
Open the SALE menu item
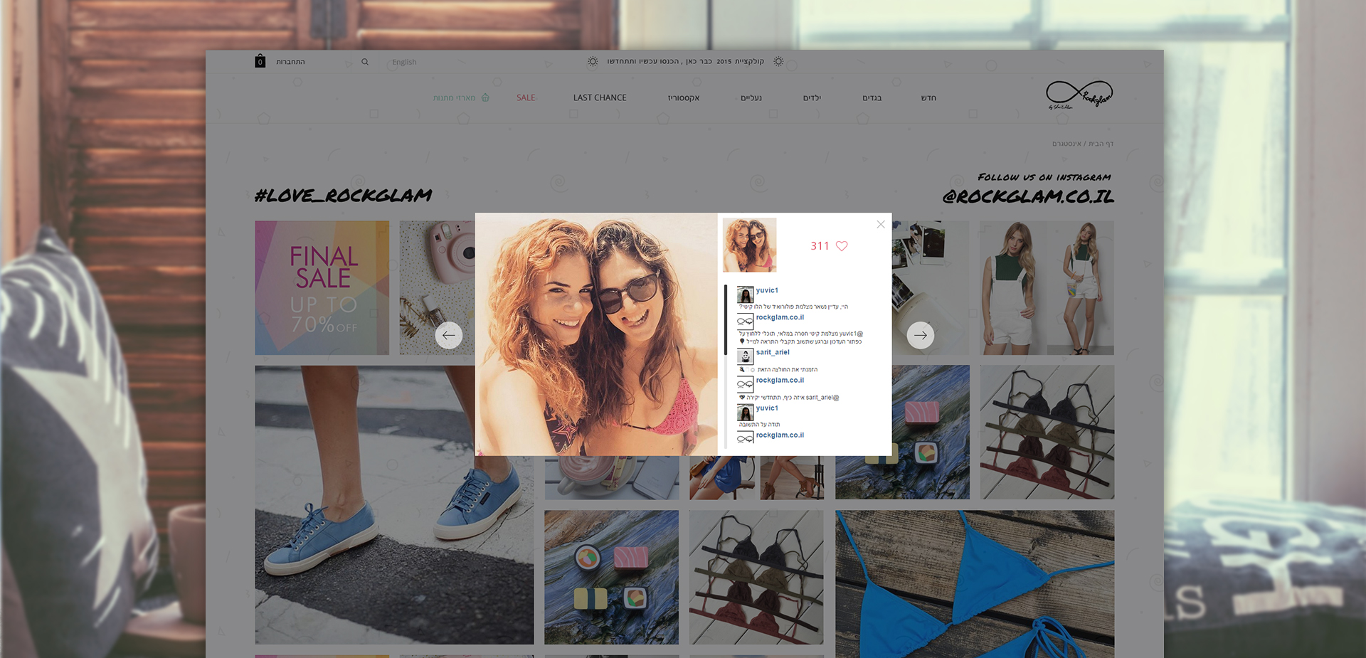click(526, 97)
